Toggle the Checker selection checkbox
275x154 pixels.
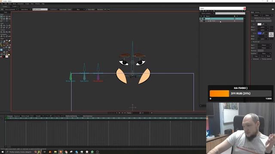(x=261, y=59)
